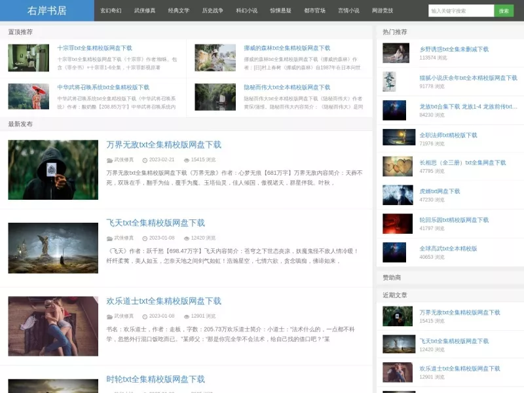Click eye icon beside 12420 浏览 under 飞天 title
Screen dimensions: 524x393
click(x=187, y=238)
